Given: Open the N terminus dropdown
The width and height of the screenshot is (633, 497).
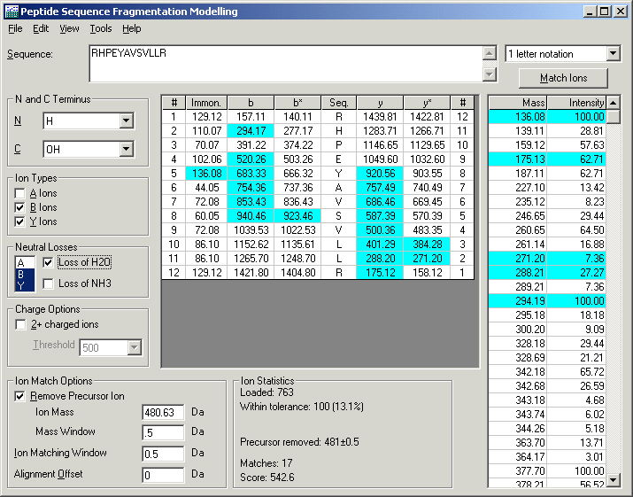Looking at the screenshot, I should tap(126, 120).
